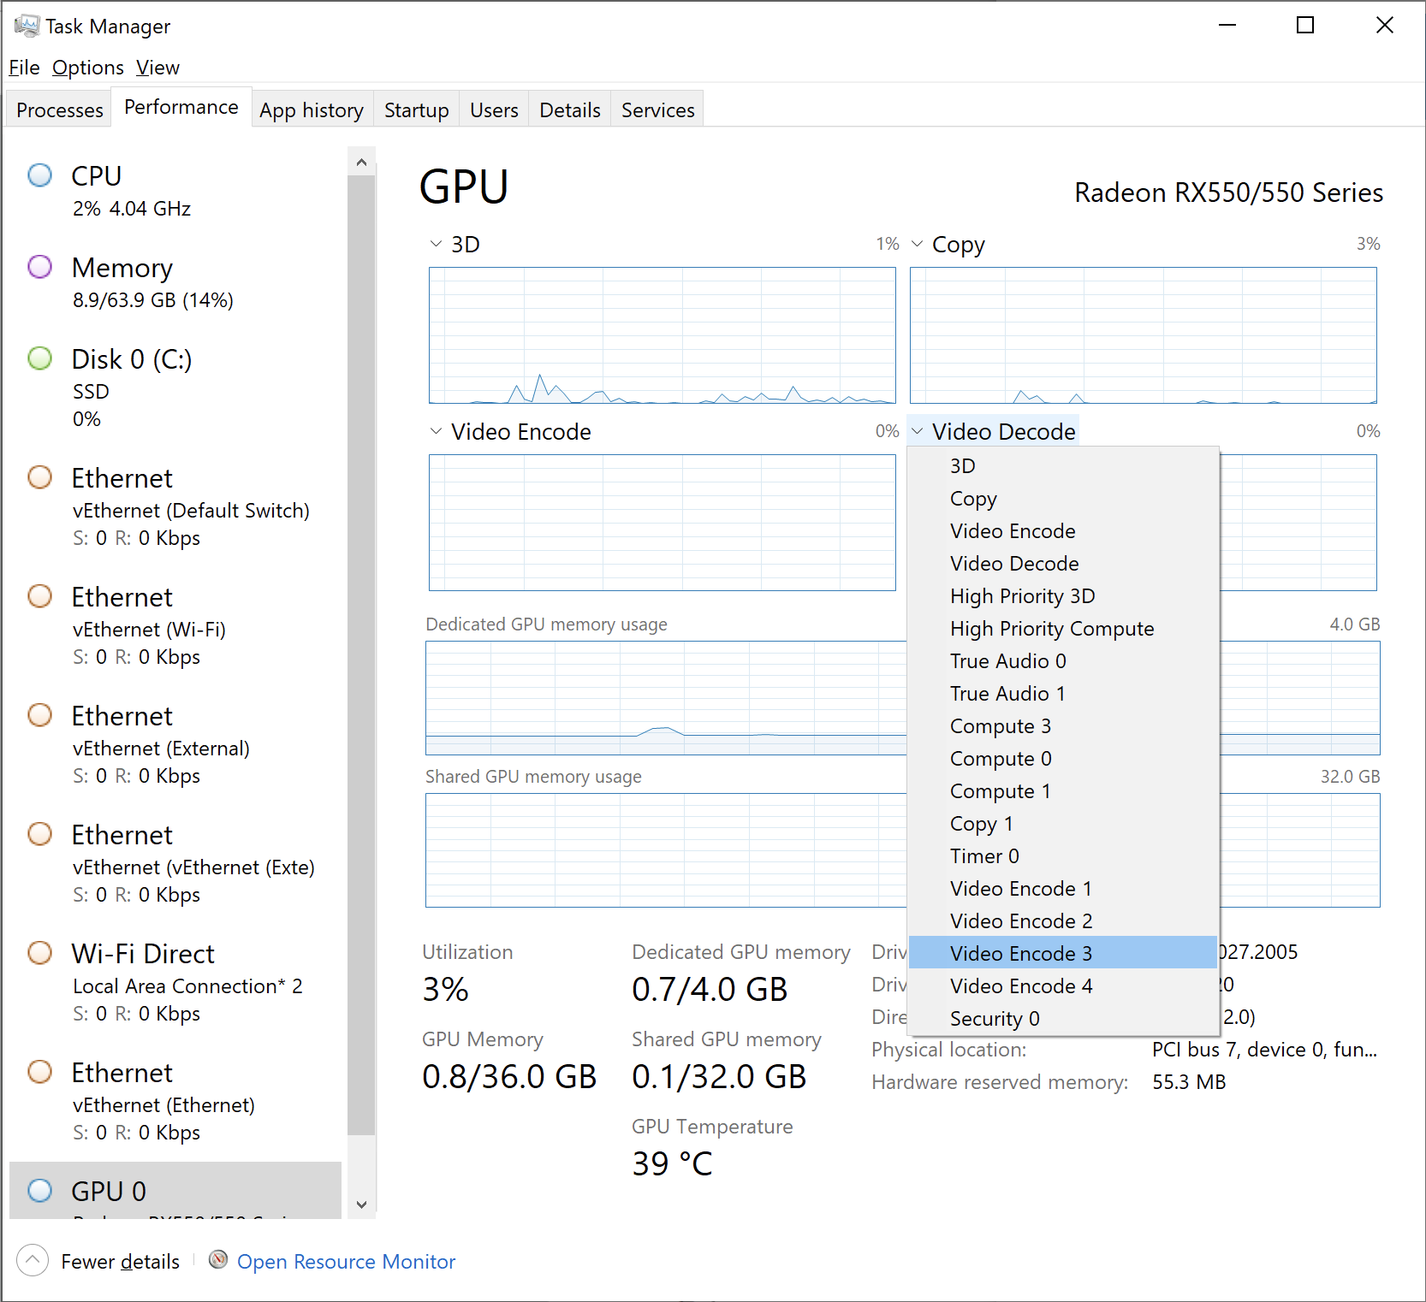Select Video Encode 2 engine
The height and width of the screenshot is (1302, 1426).
point(1063,921)
